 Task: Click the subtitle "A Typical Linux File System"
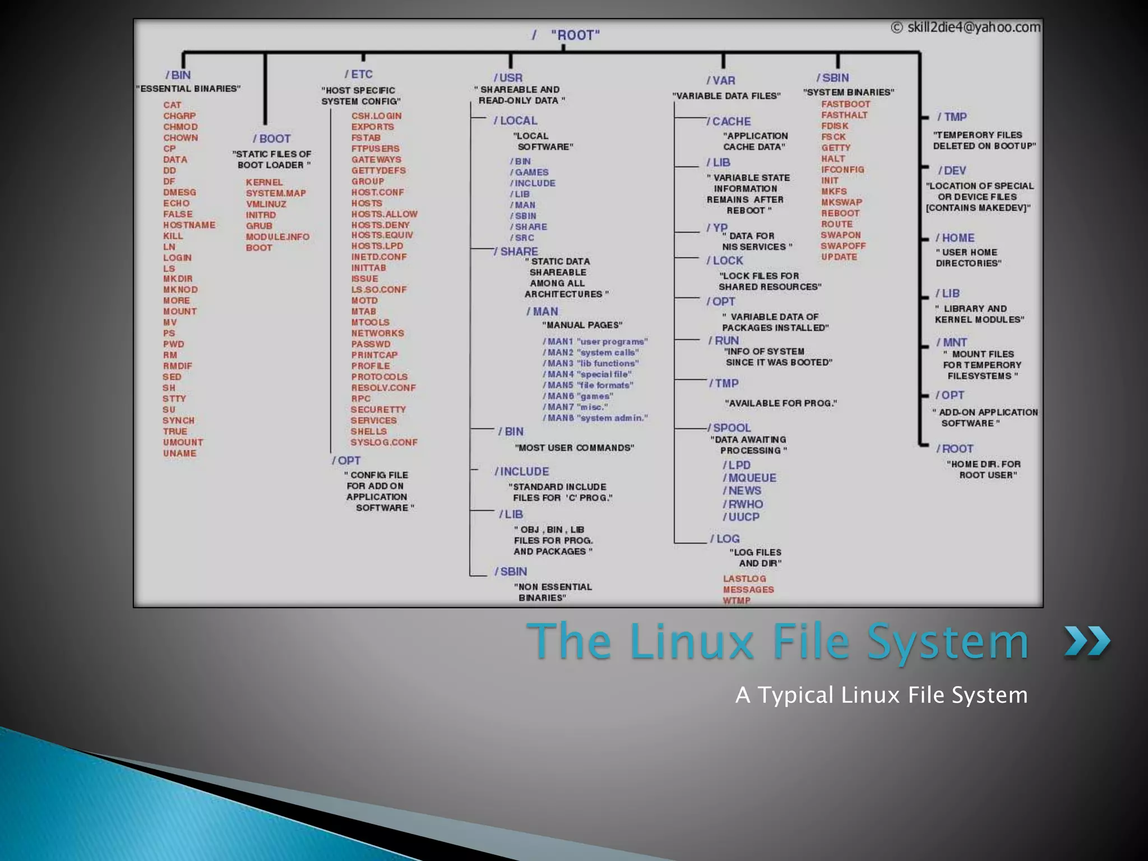(882, 695)
